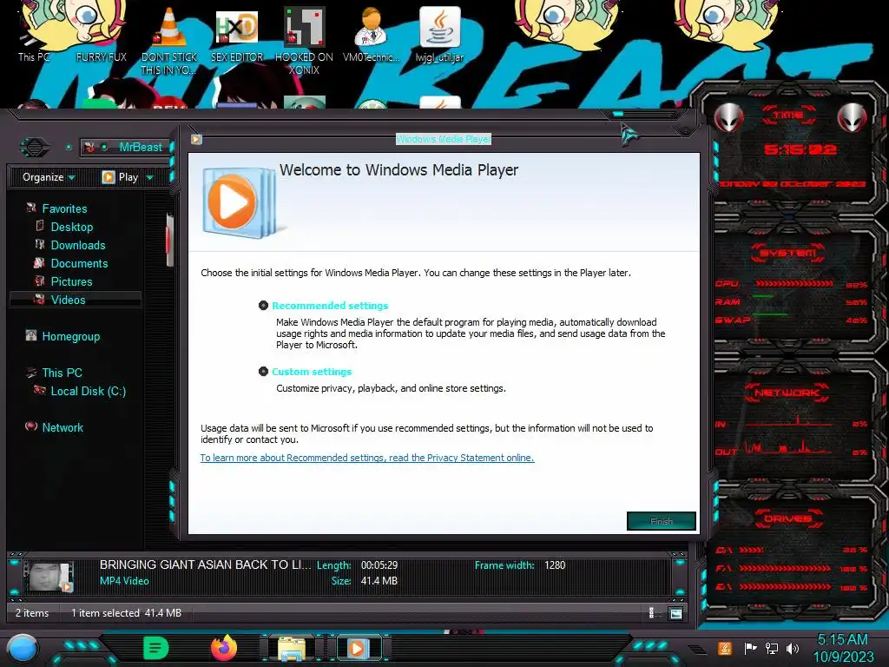889x667 pixels.
Task: Go to Pictures in the sidebar
Action: tap(71, 281)
